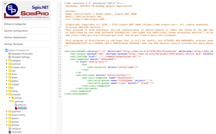The image size is (216, 134).
Task: Expand the images folder arrow
Action: (6, 84)
